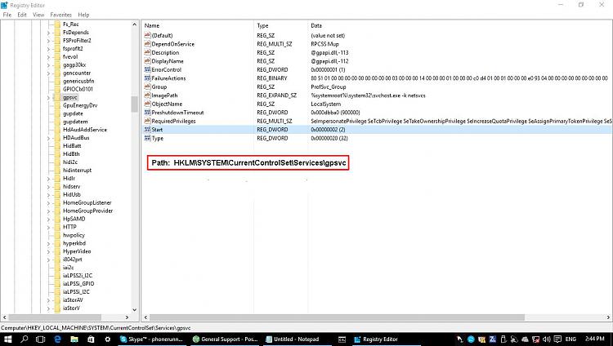
Task: Select the ObjectName value icon
Action: (147, 104)
